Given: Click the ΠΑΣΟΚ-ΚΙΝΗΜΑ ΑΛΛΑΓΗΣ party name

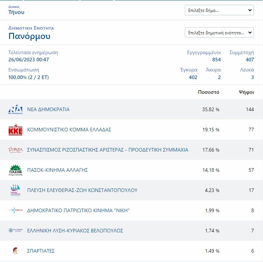Looking at the screenshot, I should coord(58,170).
